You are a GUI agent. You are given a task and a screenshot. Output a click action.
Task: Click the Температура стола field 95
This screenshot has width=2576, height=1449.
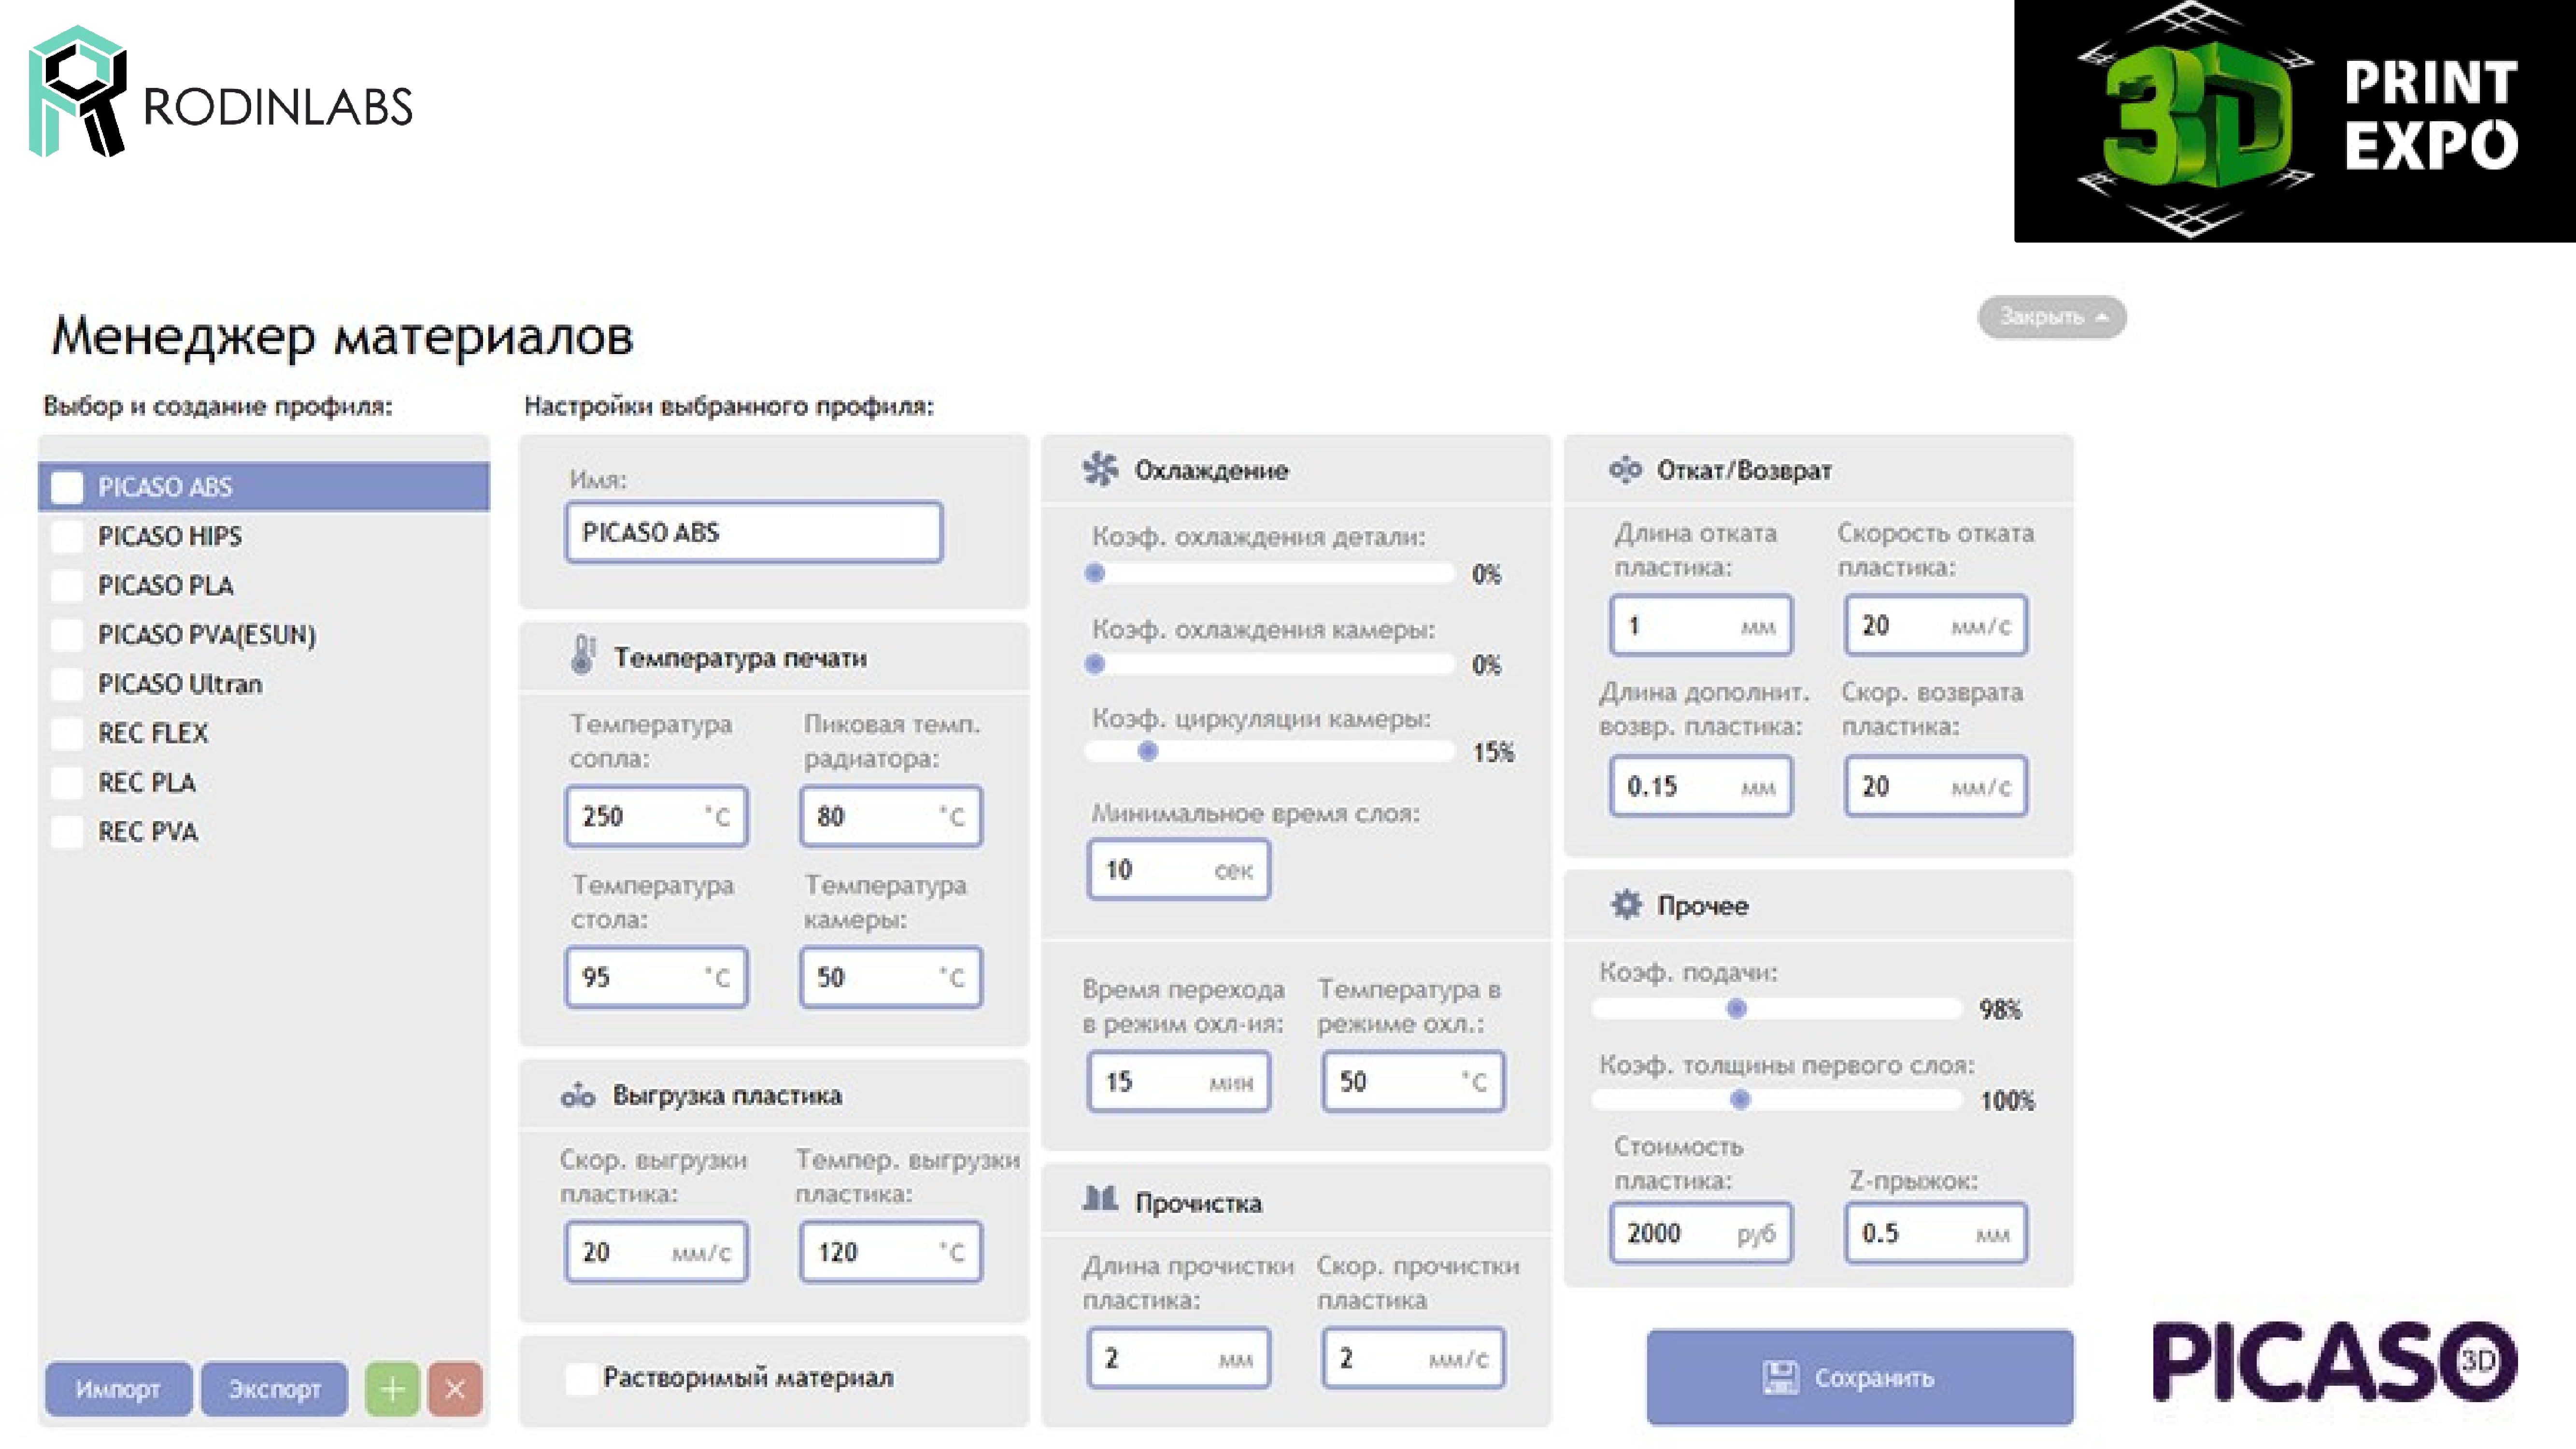(x=656, y=977)
